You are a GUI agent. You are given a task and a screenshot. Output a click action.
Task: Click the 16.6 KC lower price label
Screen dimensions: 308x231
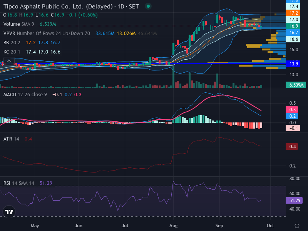pos(293,39)
